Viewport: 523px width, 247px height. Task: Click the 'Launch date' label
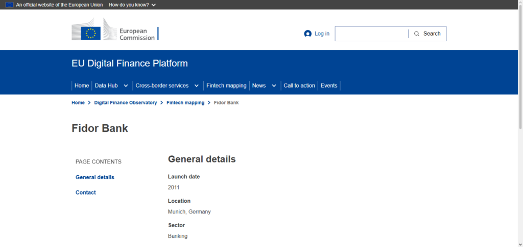184,177
